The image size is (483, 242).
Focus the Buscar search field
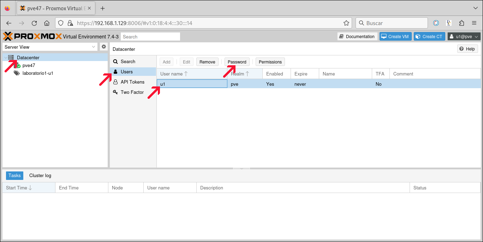(x=392, y=23)
